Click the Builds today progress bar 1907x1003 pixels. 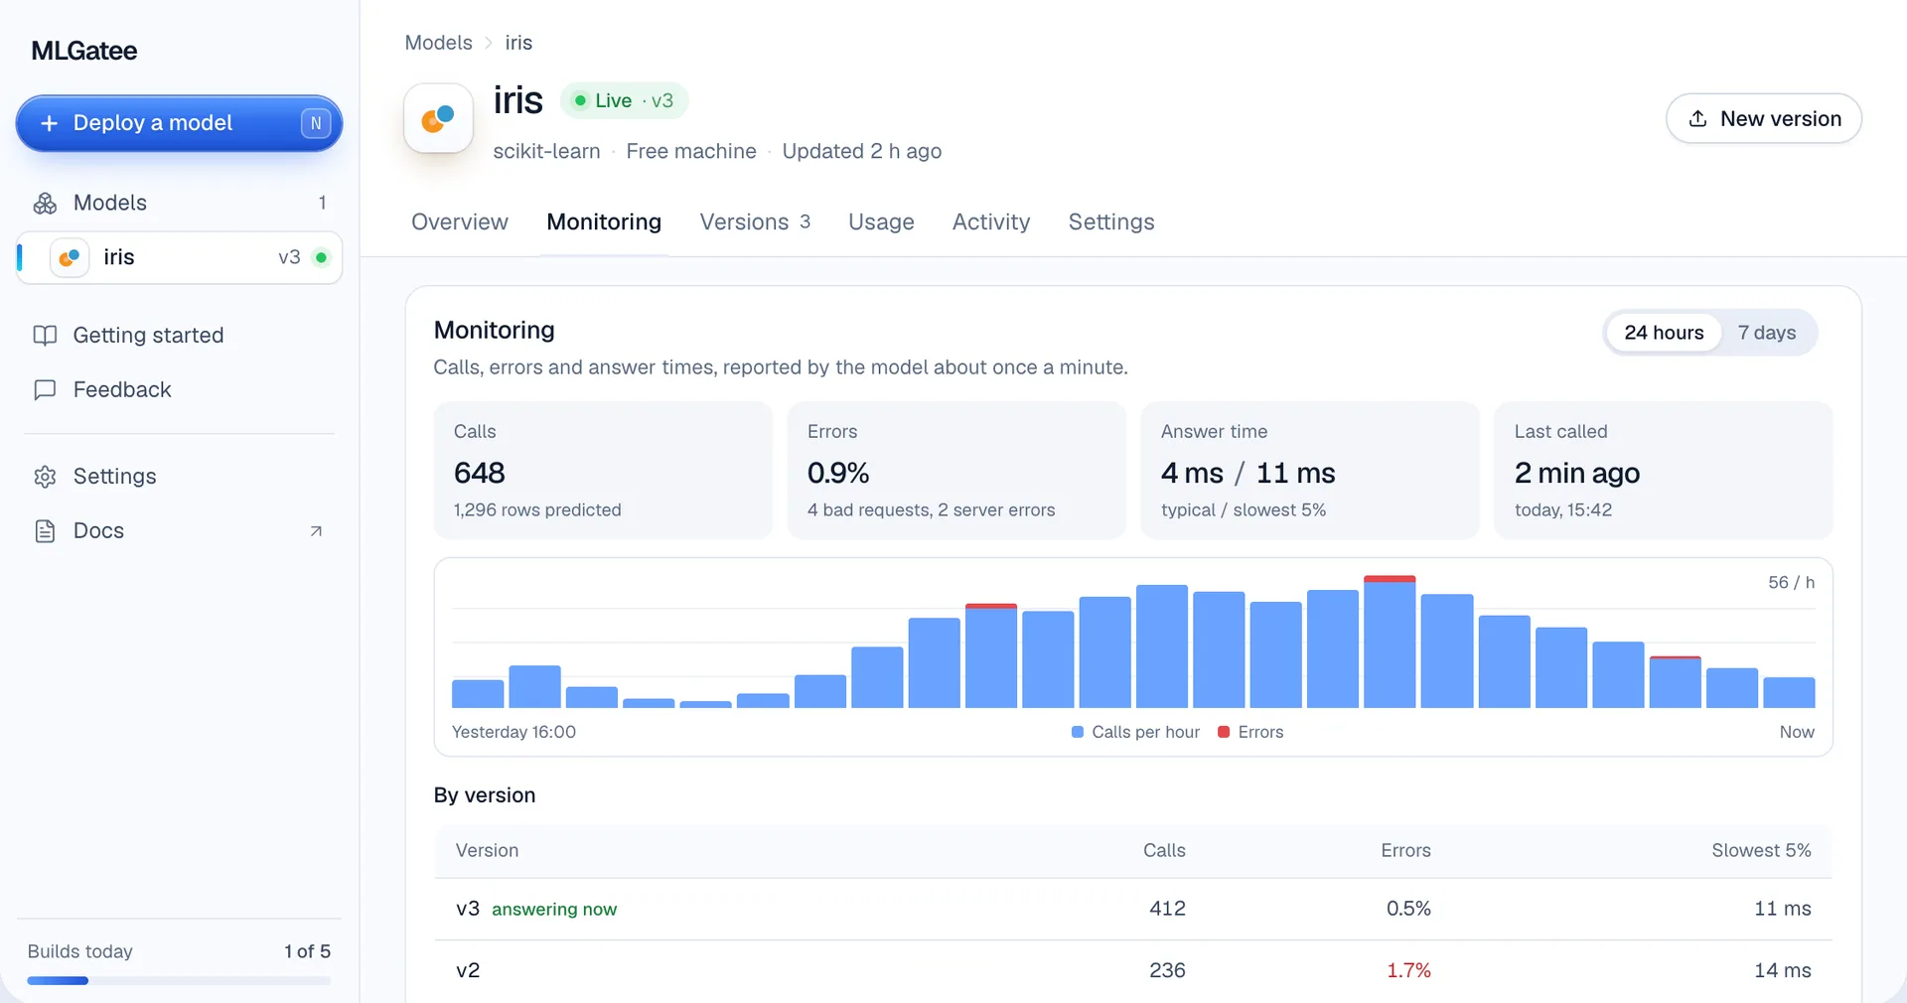coord(179,981)
